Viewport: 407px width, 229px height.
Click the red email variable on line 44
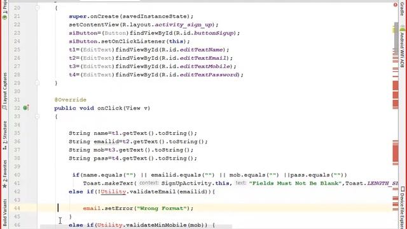pyautogui.click(x=92, y=208)
